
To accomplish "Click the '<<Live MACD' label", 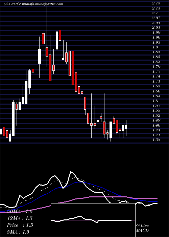I will [142, 228].
